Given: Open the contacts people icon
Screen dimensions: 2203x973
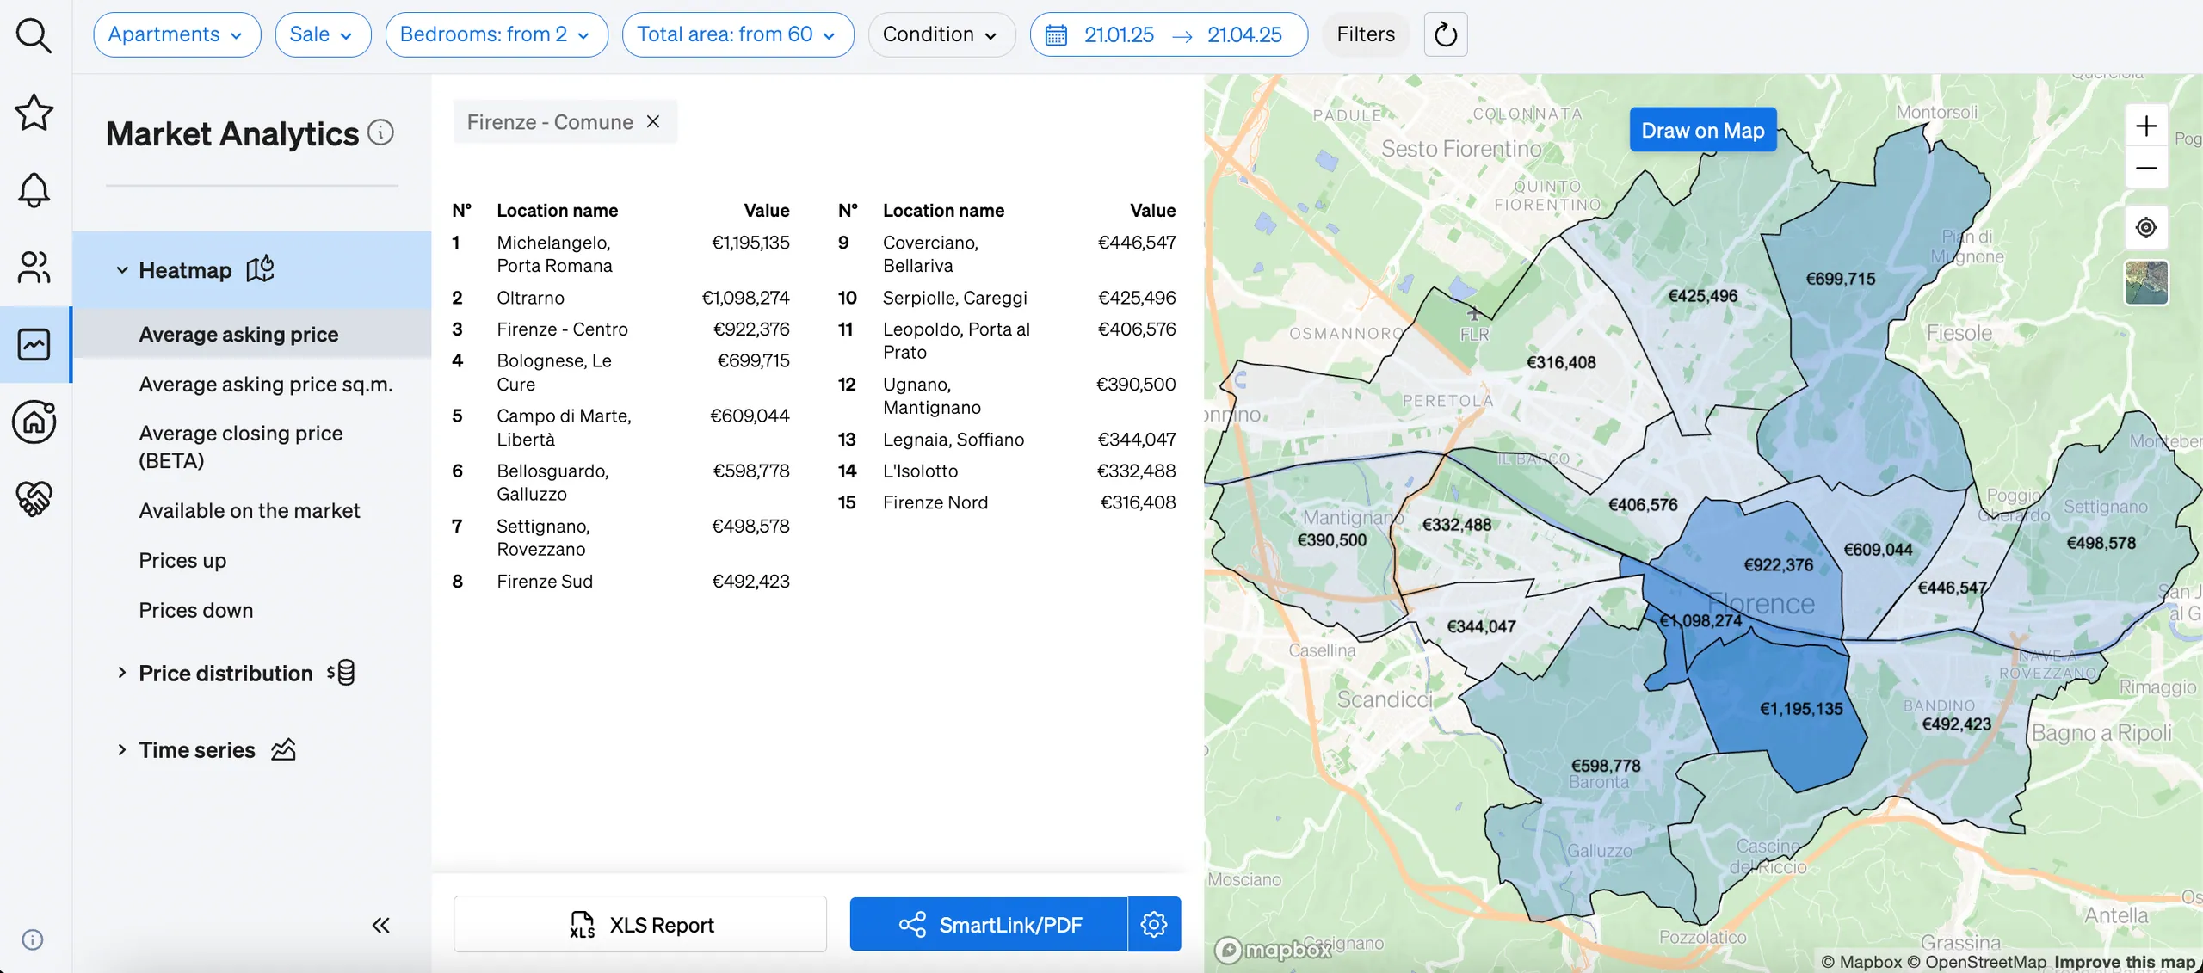Looking at the screenshot, I should tap(34, 267).
